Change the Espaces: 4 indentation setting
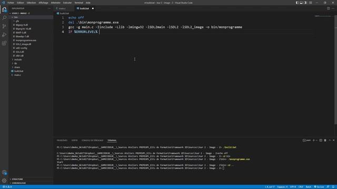Image resolution: width=337 pixels, height=189 pixels. (x=282, y=187)
